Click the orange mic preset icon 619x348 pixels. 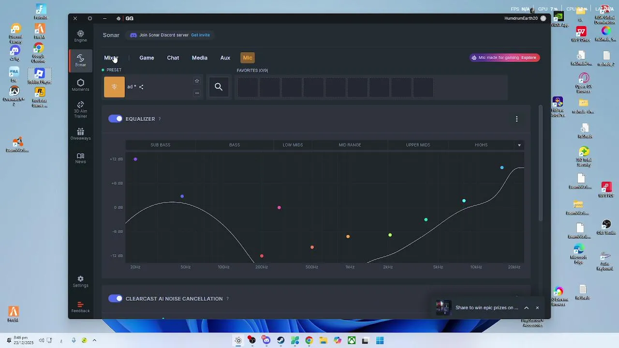114,87
